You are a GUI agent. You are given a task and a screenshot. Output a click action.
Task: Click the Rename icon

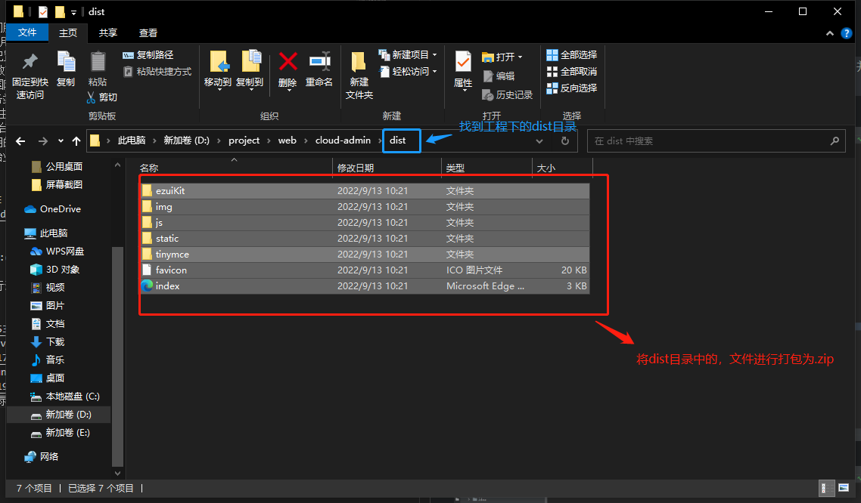319,61
